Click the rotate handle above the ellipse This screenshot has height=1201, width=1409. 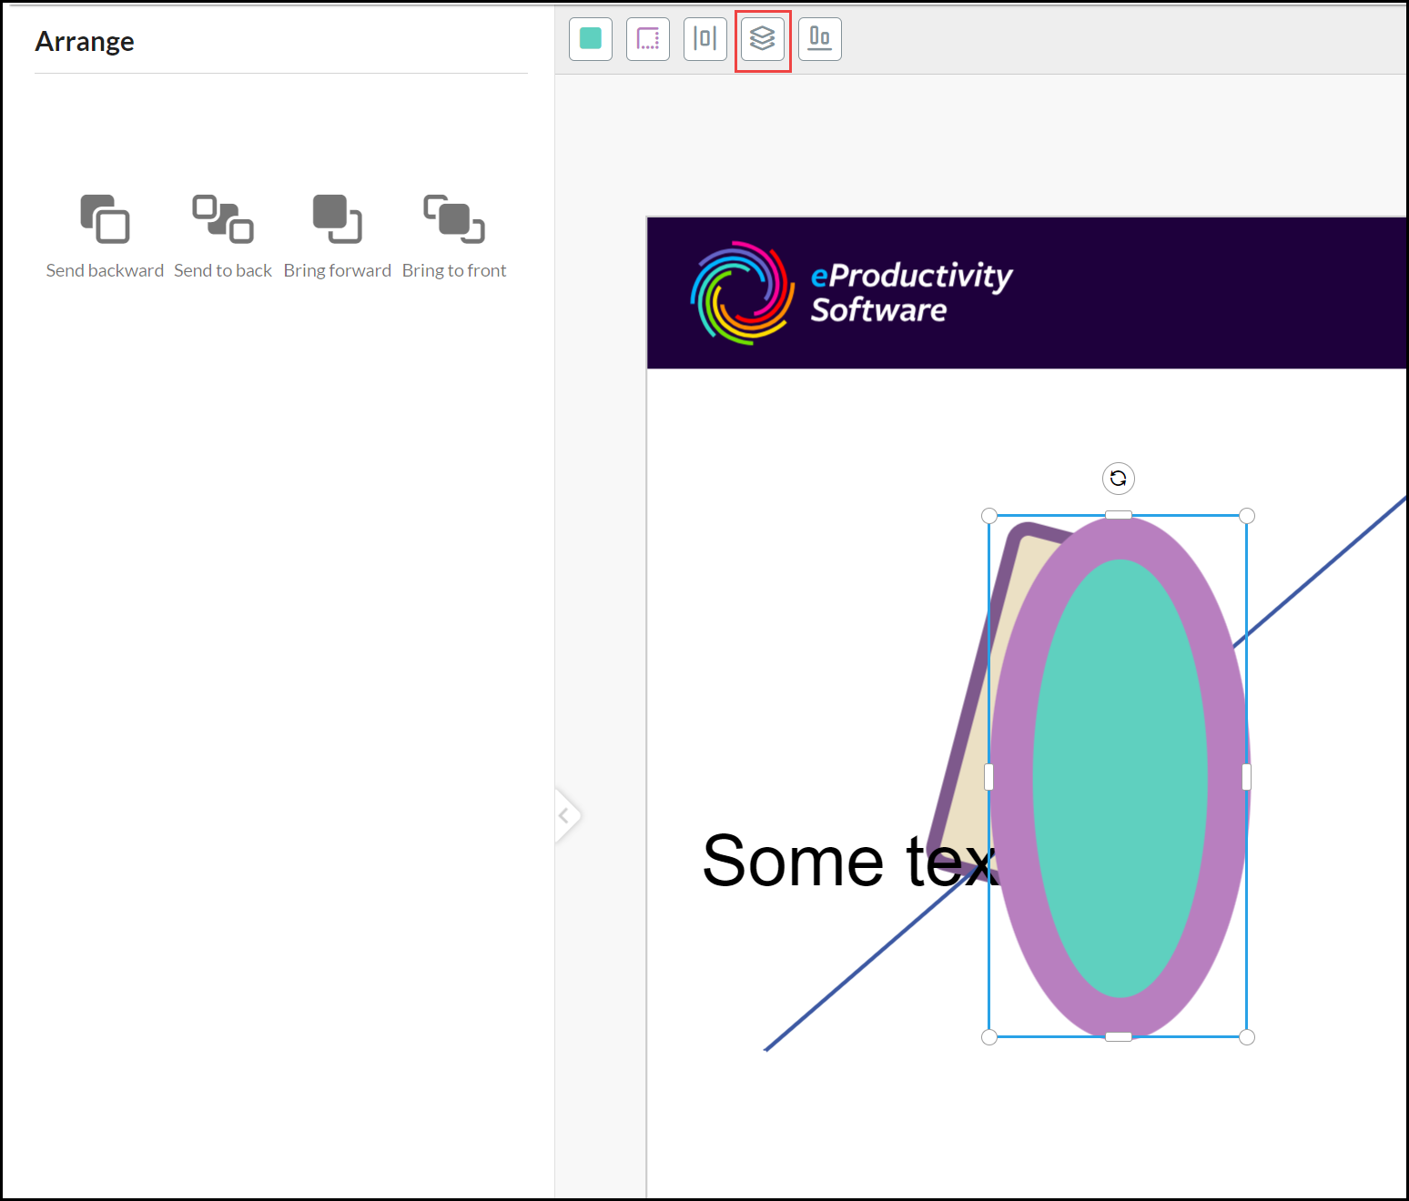(x=1118, y=479)
